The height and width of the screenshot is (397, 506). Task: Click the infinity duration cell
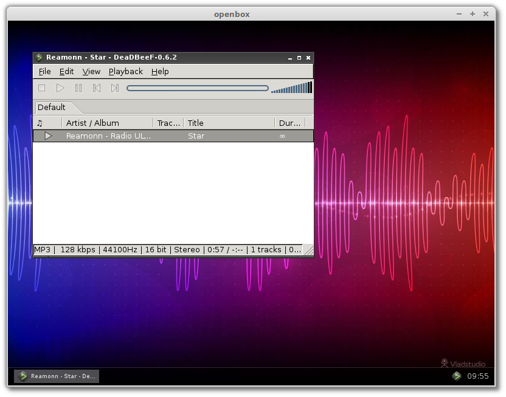click(x=282, y=136)
